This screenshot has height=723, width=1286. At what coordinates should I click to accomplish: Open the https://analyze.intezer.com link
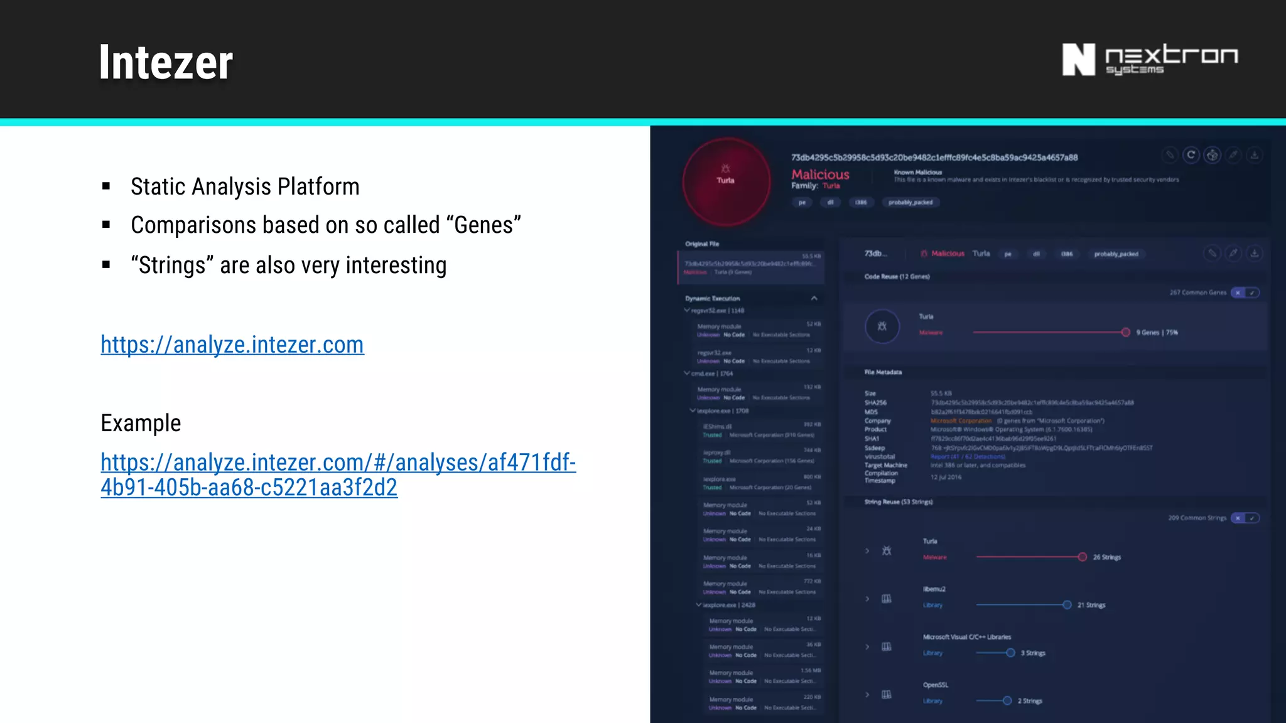(x=232, y=345)
